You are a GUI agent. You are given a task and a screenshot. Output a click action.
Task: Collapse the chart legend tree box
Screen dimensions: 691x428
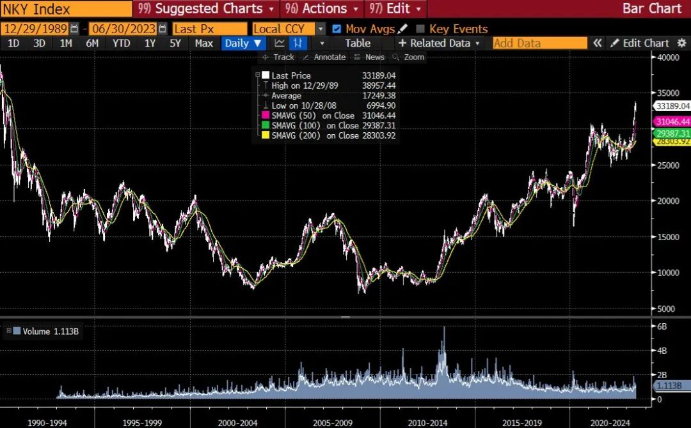(x=258, y=75)
